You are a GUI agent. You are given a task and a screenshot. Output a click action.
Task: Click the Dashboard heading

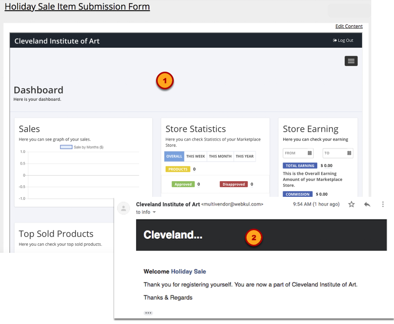(38, 90)
